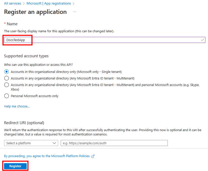Click the chevron after Microsoft | App registrations
This screenshot has height=171, width=208.
tap(73, 3)
